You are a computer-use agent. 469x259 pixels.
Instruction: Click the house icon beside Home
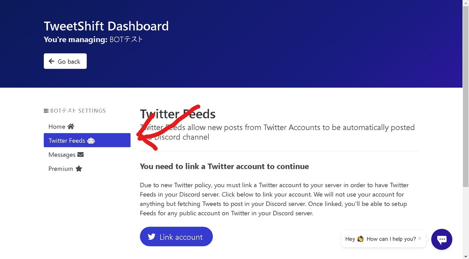(x=71, y=126)
